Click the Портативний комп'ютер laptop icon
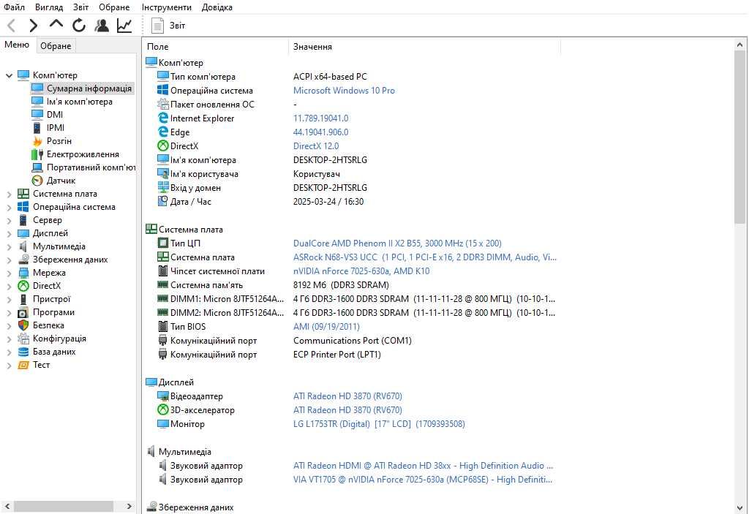The height and width of the screenshot is (514, 749). (x=37, y=167)
